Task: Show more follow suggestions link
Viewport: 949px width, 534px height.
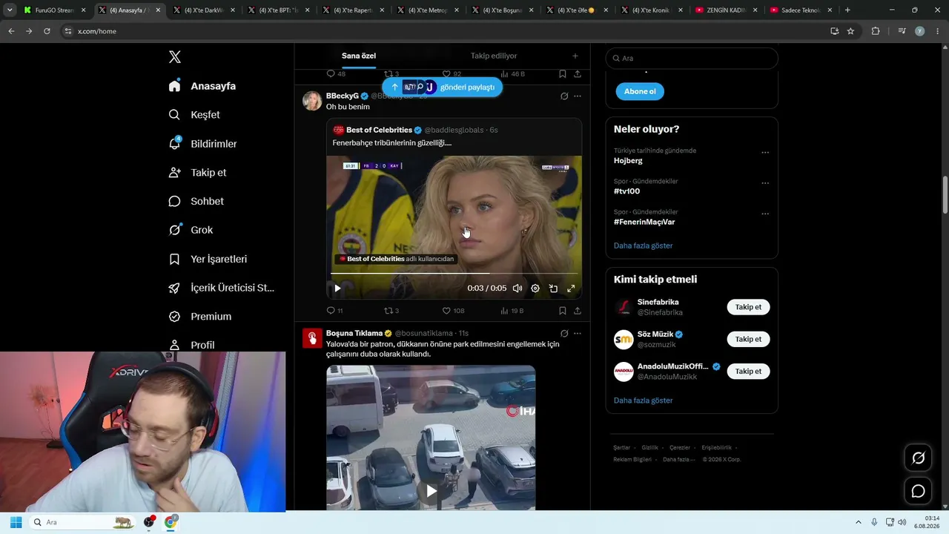Action: coord(643,400)
